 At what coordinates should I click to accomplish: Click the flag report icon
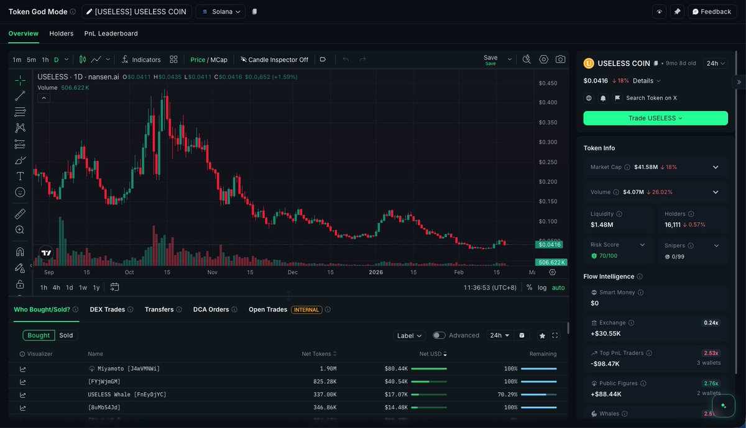pos(617,98)
